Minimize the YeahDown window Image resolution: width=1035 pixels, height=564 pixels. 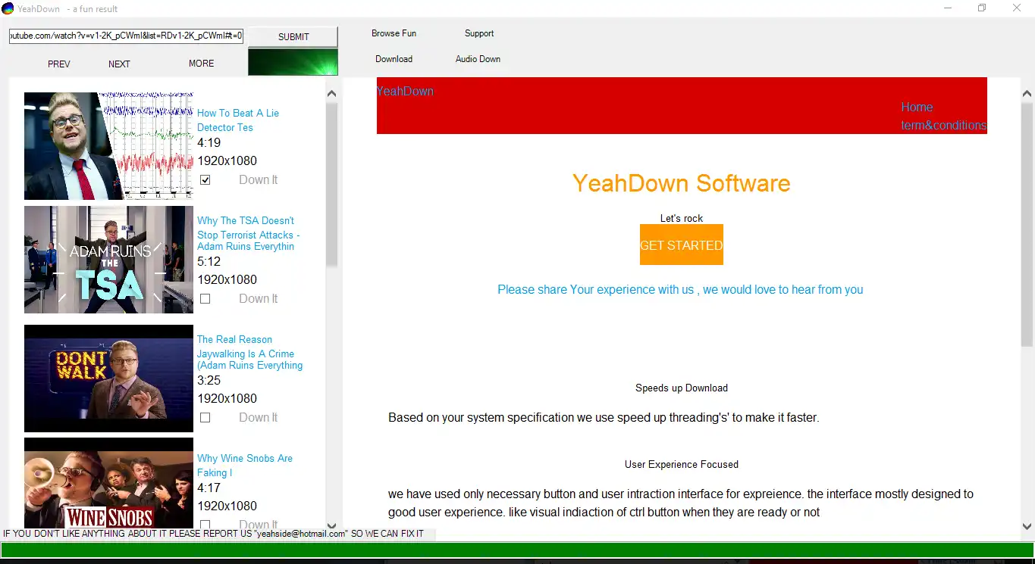click(x=948, y=8)
